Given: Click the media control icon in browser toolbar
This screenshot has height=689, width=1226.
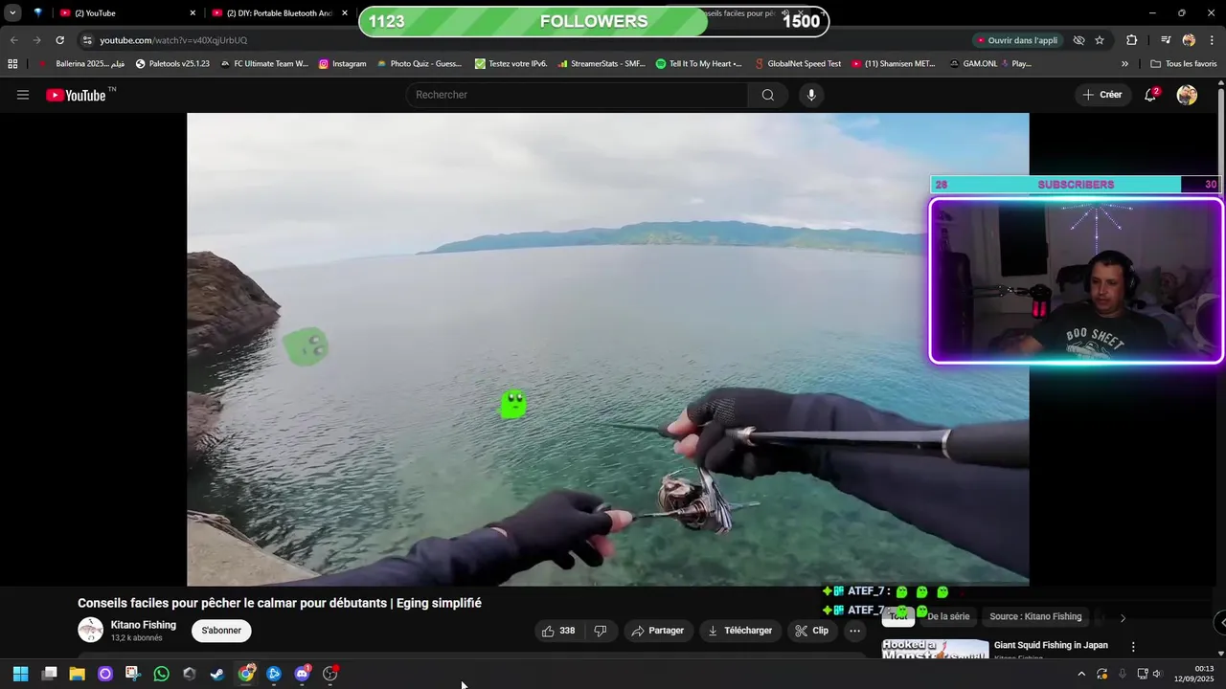Looking at the screenshot, I should pos(1166,40).
